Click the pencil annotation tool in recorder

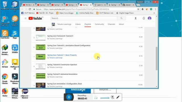click(x=118, y=97)
